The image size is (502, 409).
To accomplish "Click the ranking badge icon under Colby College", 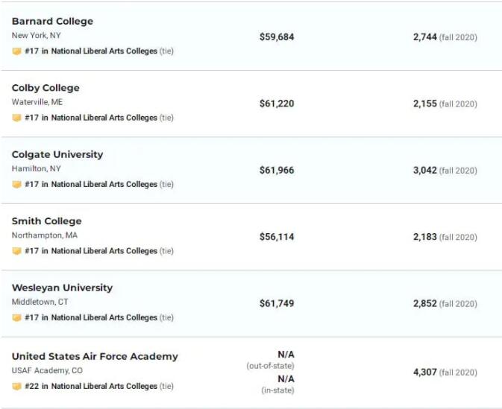I will (x=16, y=118).
